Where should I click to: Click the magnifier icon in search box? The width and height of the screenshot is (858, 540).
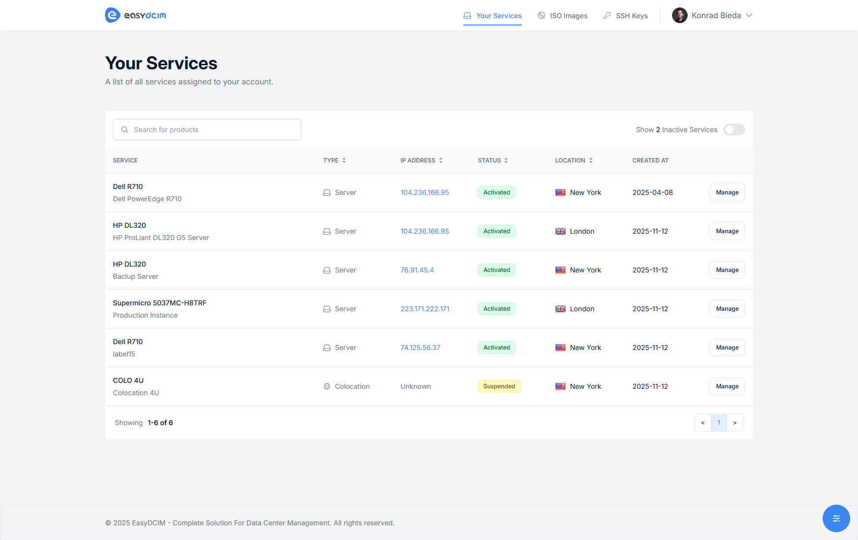(x=125, y=130)
